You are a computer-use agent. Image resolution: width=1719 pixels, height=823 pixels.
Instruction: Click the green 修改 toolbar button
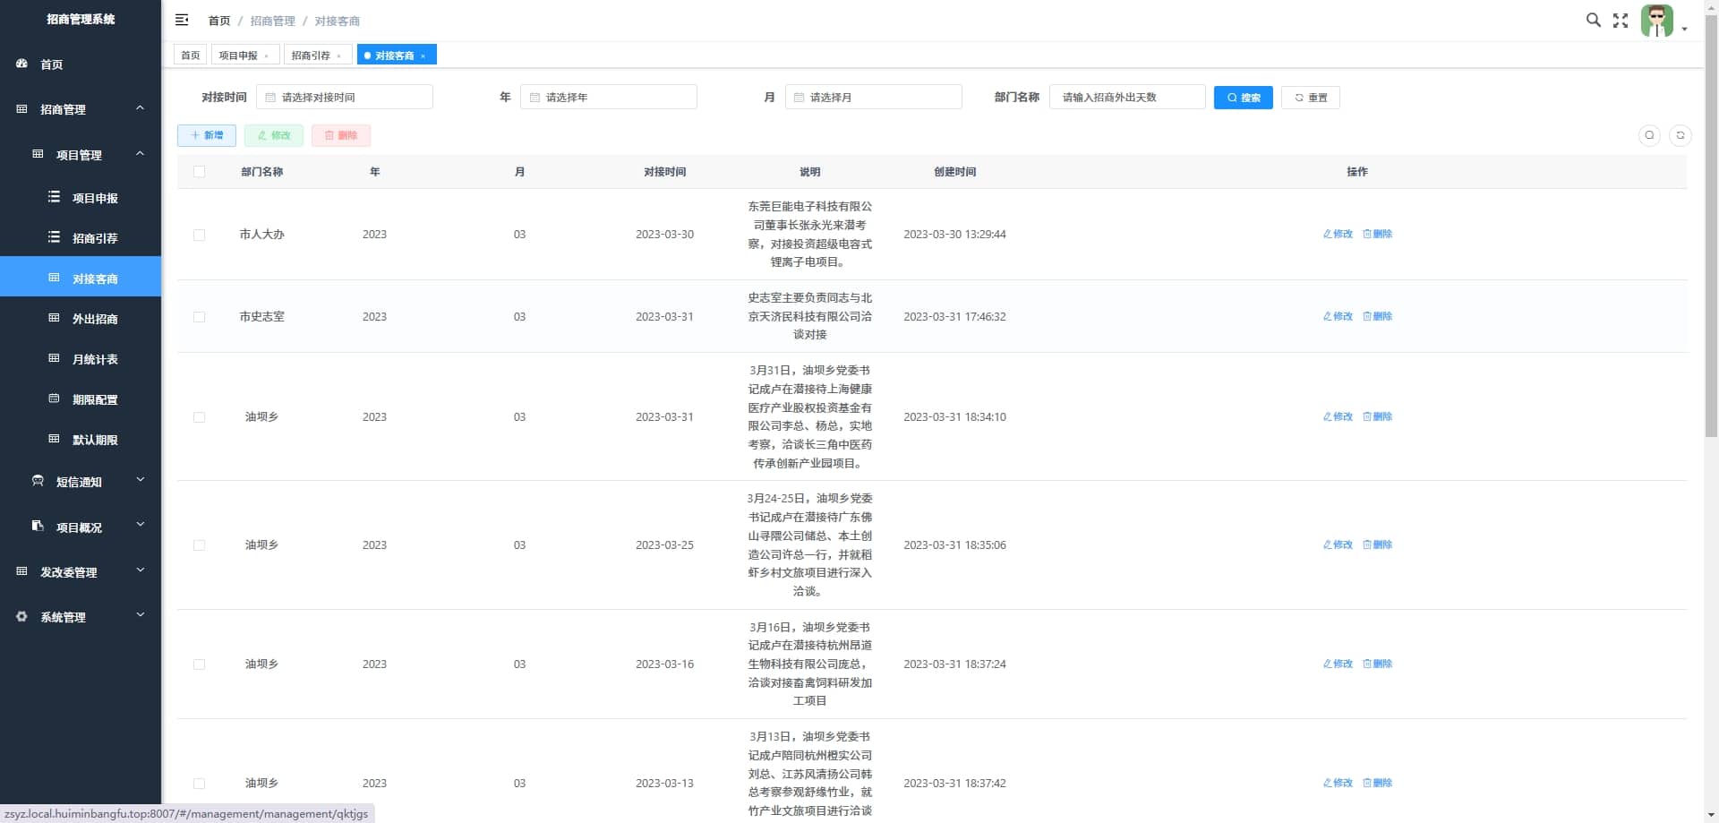[x=274, y=135]
